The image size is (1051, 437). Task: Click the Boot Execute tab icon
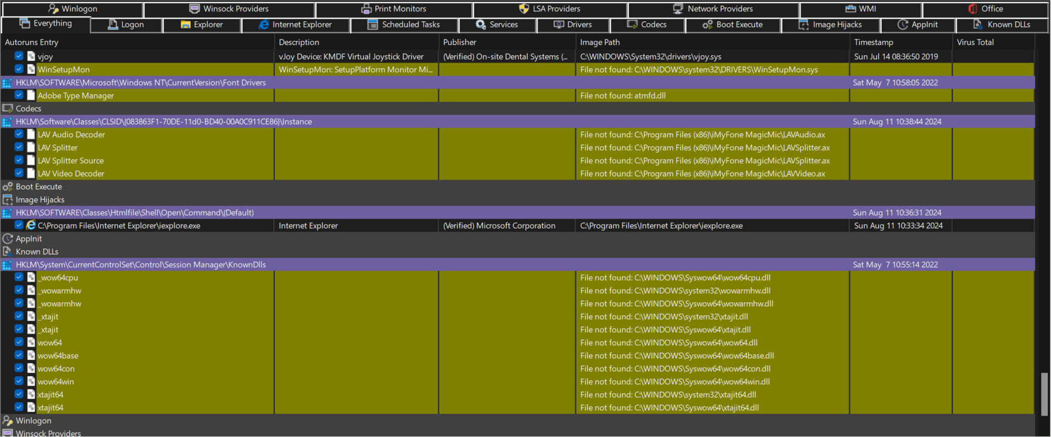click(x=707, y=25)
